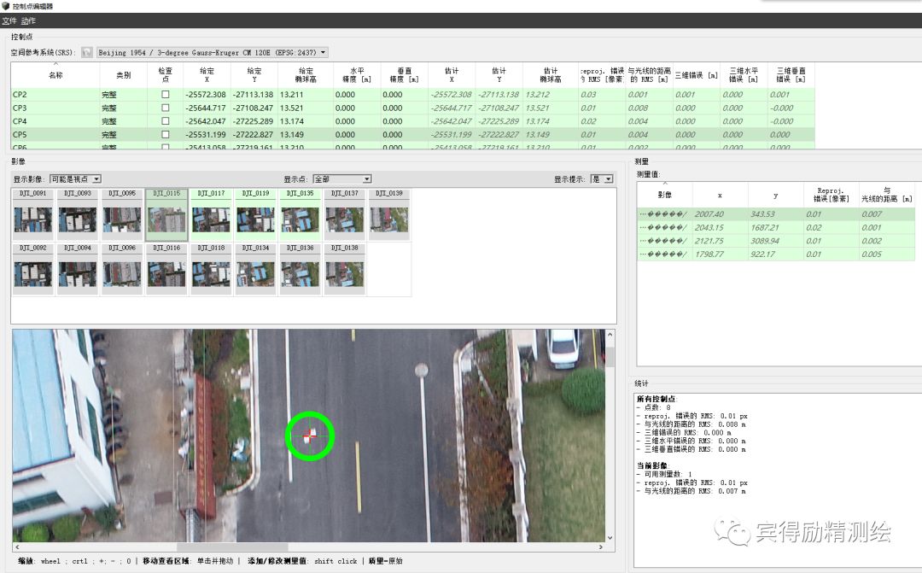Click the 类别 column header
Screen dimensions: 922x573
(x=124, y=75)
